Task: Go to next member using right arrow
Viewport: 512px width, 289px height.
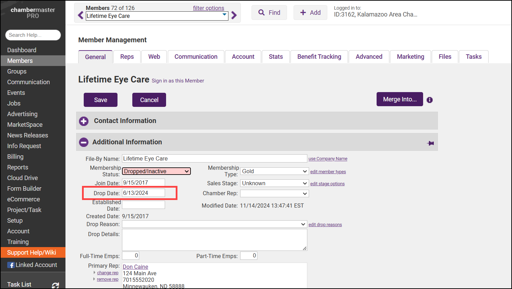Action: pyautogui.click(x=234, y=15)
